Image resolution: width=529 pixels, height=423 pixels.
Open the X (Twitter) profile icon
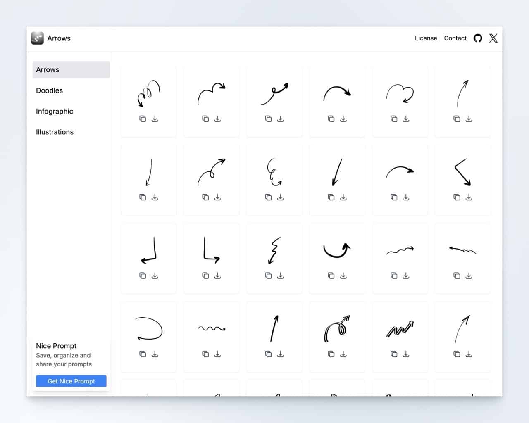click(x=493, y=38)
